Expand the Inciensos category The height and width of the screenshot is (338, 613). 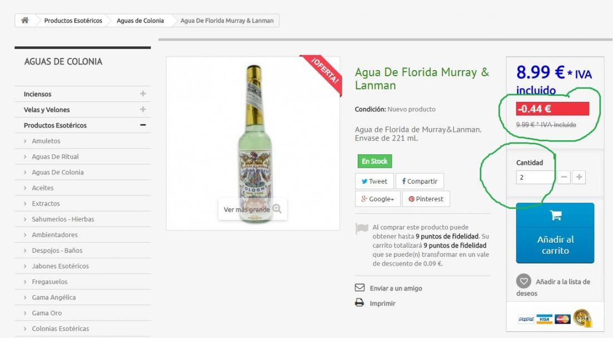point(143,94)
